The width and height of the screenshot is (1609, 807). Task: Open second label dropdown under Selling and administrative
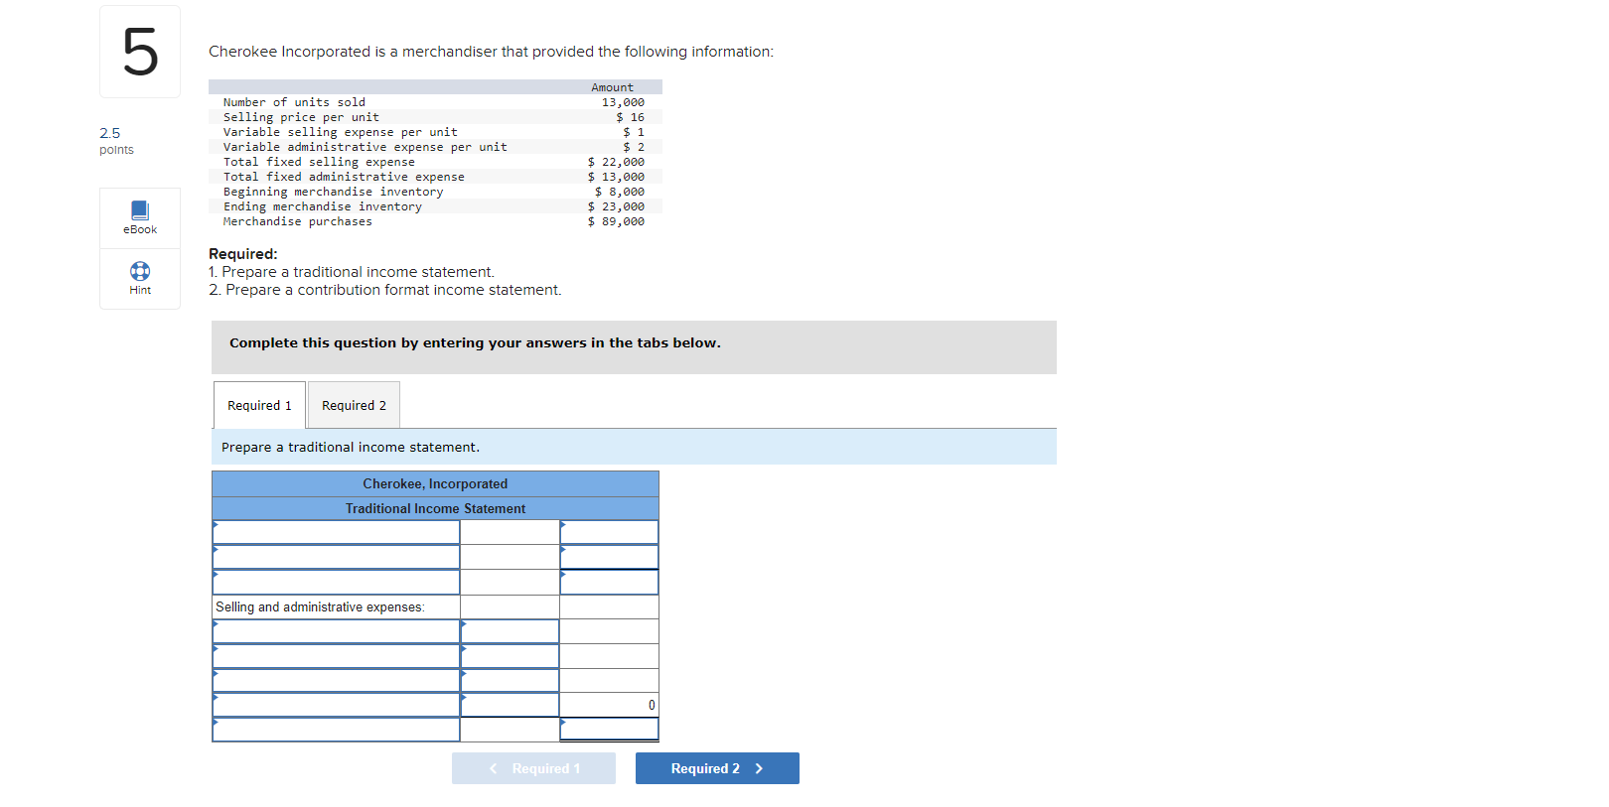(336, 656)
